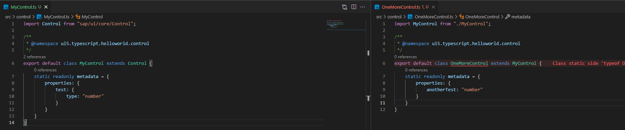
Task: Open '0 references' CodeLens above OneMoreControl class
Action: pos(406,57)
